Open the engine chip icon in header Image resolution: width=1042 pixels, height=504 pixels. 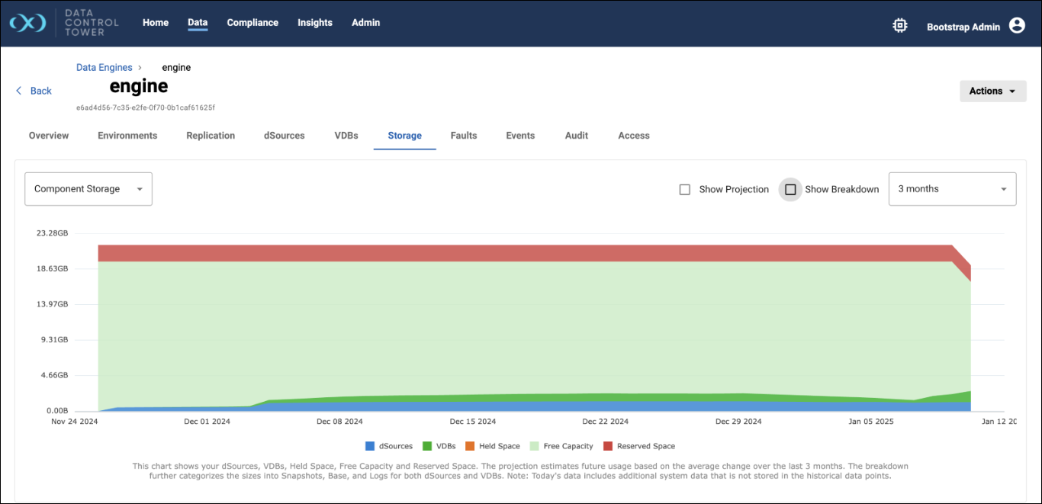pyautogui.click(x=900, y=26)
